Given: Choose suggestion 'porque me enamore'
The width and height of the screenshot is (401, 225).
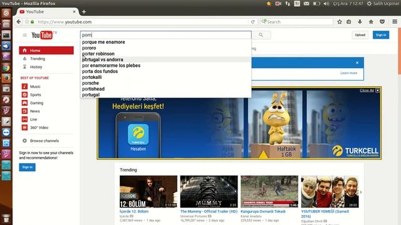Looking at the screenshot, I should coord(165,42).
